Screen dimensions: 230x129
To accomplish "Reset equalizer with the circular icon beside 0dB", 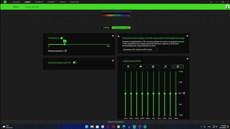I will coord(184,93).
